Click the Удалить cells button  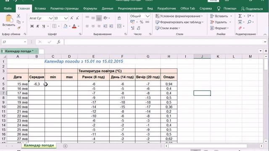219,22
